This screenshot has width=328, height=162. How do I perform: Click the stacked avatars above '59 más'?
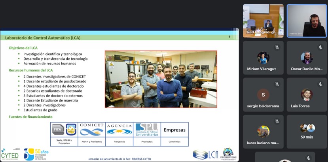click(x=307, y=128)
